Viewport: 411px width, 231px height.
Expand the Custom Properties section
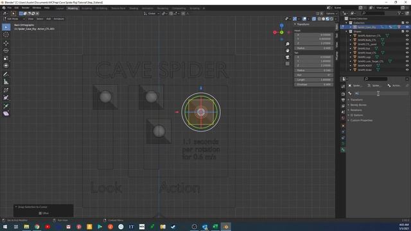[x=361, y=121]
